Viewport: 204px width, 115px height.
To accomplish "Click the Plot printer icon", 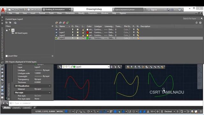I will (x=29, y=10).
